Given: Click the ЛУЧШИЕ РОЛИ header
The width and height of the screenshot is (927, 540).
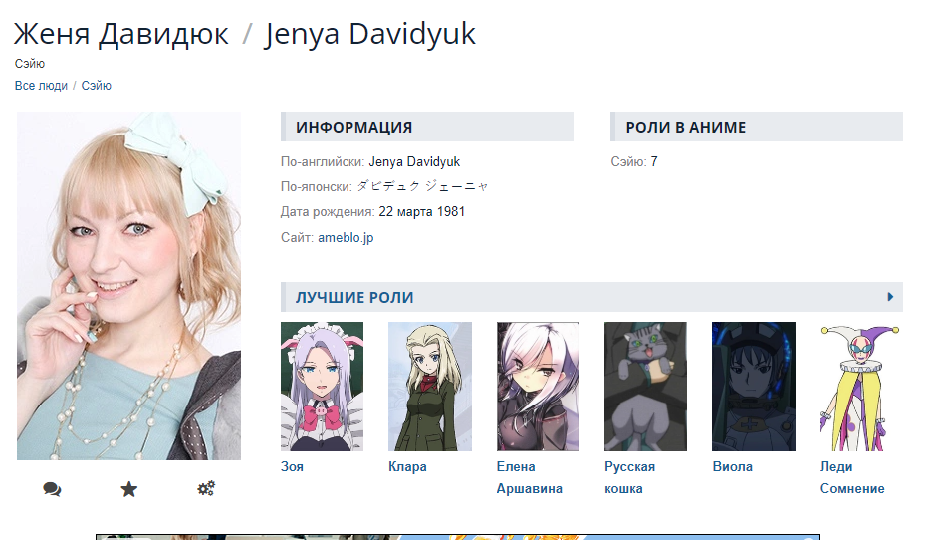Looking at the screenshot, I should [x=354, y=297].
